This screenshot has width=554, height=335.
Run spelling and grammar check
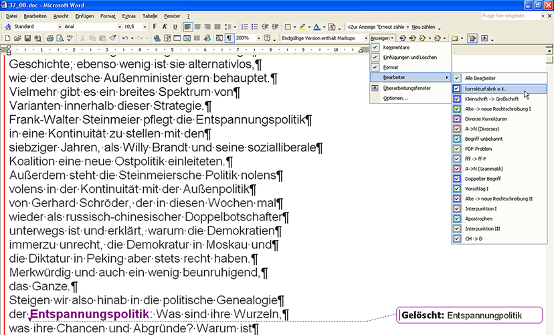[x=70, y=38]
